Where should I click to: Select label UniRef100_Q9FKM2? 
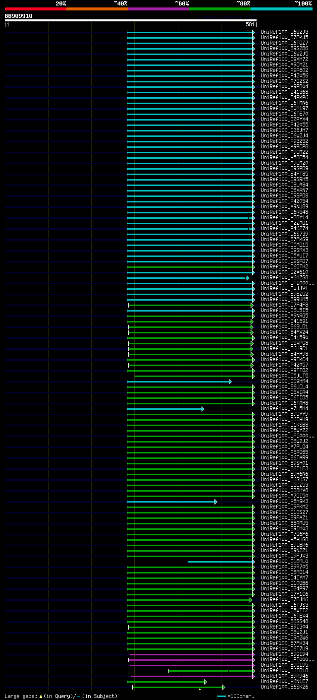pos(284,507)
